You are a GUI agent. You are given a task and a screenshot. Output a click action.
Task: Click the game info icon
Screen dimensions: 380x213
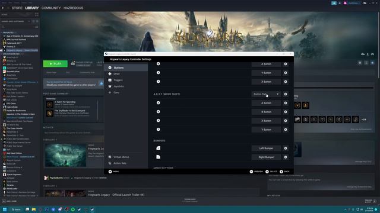coord(366,63)
